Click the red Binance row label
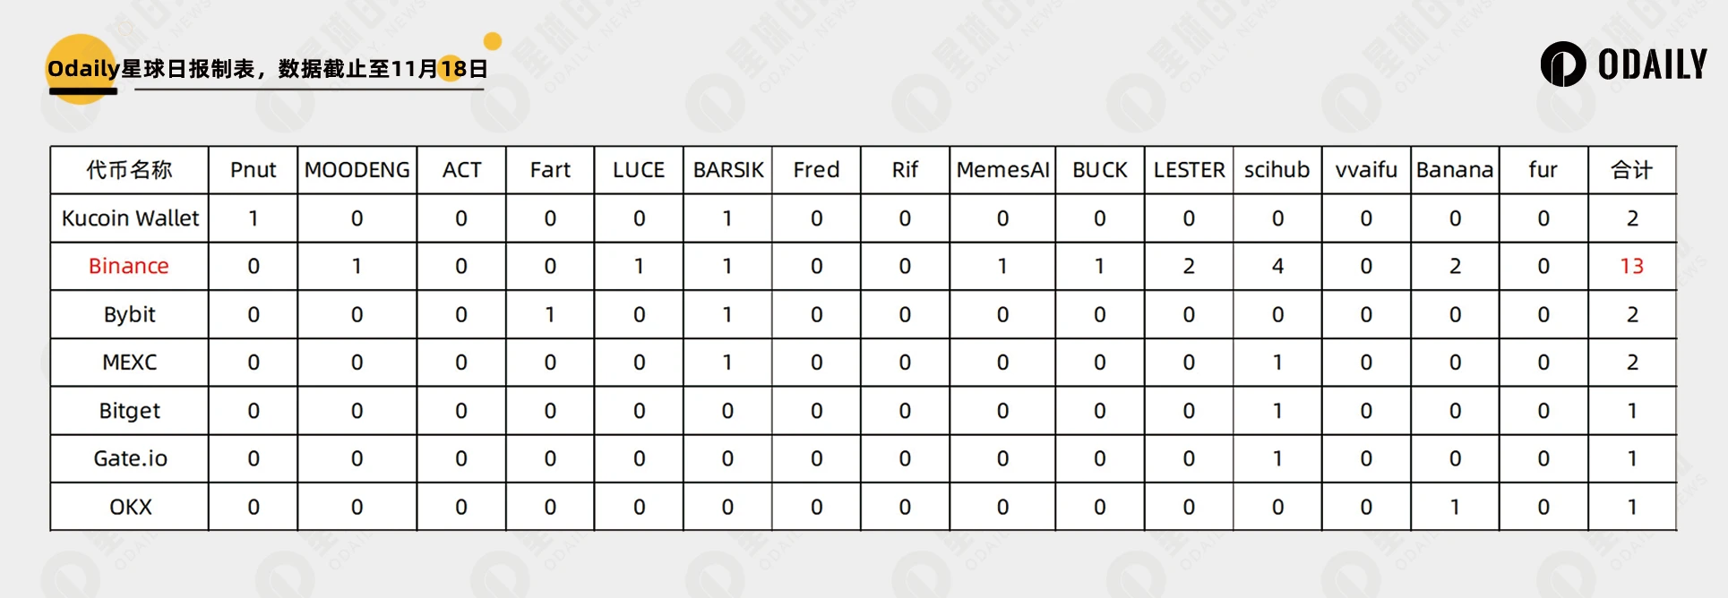Image resolution: width=1728 pixels, height=598 pixels. click(129, 266)
